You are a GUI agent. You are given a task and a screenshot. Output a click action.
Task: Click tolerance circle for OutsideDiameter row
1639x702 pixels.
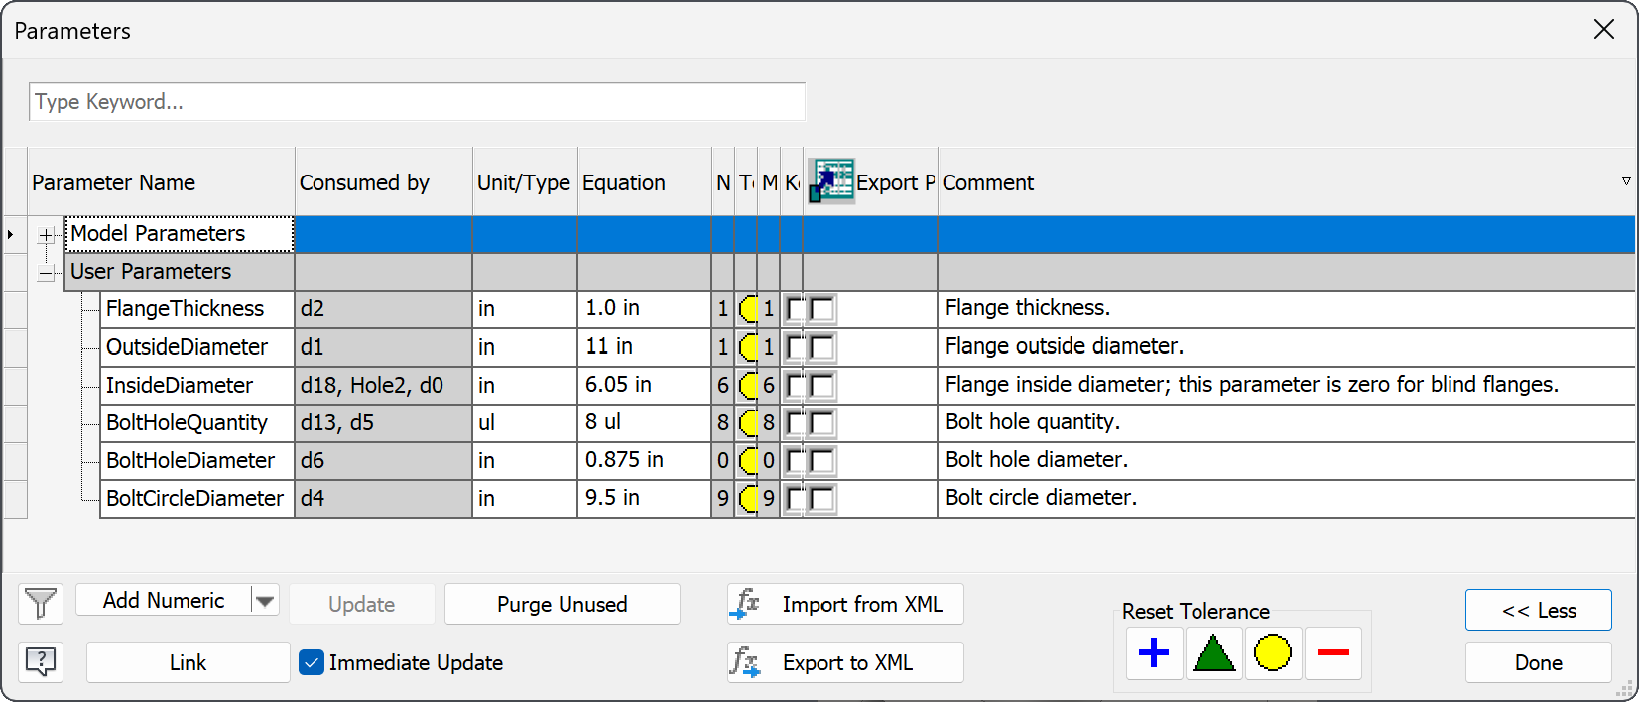click(x=748, y=347)
